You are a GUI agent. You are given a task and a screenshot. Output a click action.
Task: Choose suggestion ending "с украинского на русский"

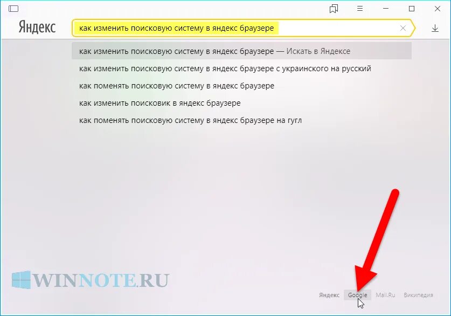click(241, 68)
